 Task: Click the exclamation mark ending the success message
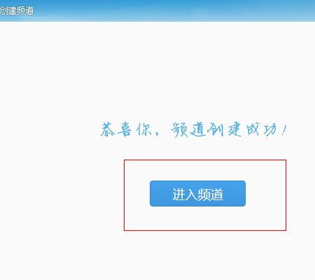click(x=284, y=130)
